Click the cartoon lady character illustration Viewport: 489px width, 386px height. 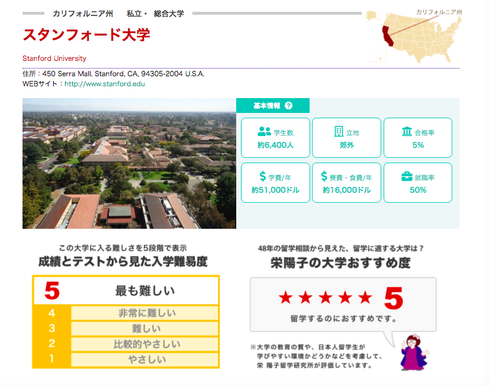click(x=414, y=352)
